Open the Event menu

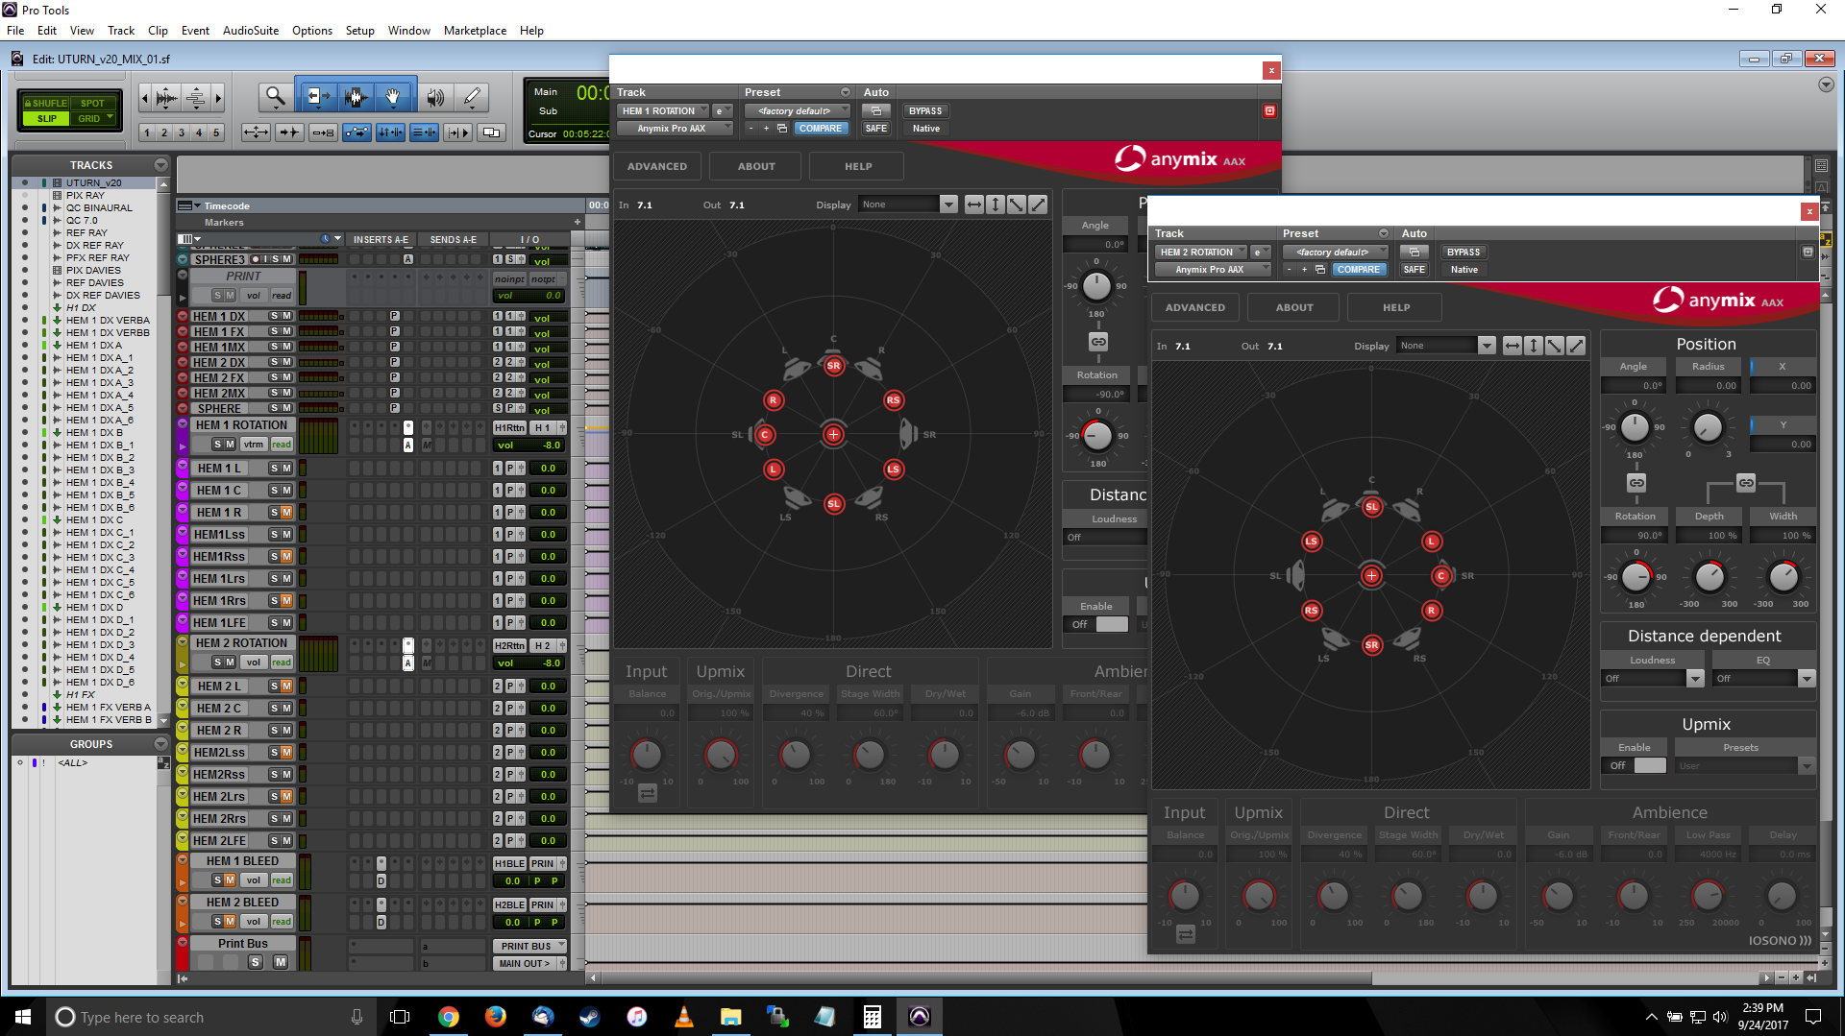[x=195, y=31]
